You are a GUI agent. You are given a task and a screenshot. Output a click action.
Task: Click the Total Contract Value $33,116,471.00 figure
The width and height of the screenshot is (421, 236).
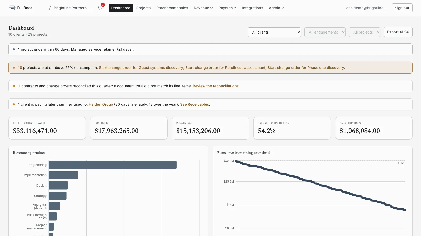35,131
